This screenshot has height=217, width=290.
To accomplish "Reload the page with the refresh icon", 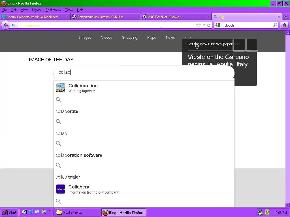I will click(209, 25).
